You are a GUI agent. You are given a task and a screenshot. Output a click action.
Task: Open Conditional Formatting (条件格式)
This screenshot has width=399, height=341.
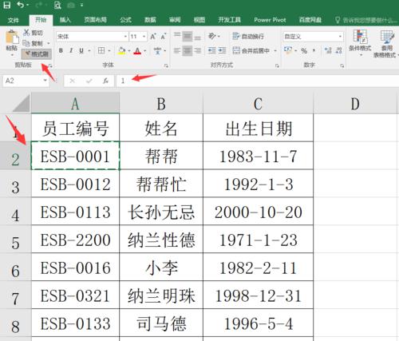360,42
